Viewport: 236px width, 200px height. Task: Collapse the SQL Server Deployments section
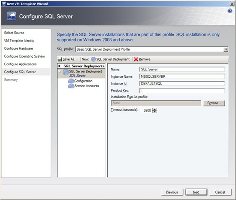click(60, 66)
